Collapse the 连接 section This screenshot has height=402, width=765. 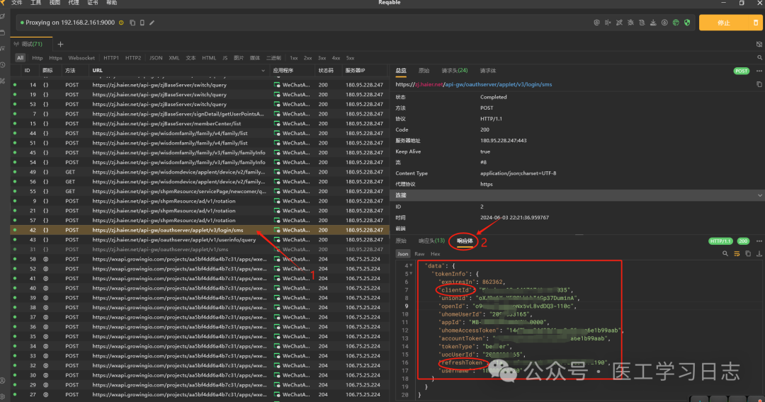[759, 195]
